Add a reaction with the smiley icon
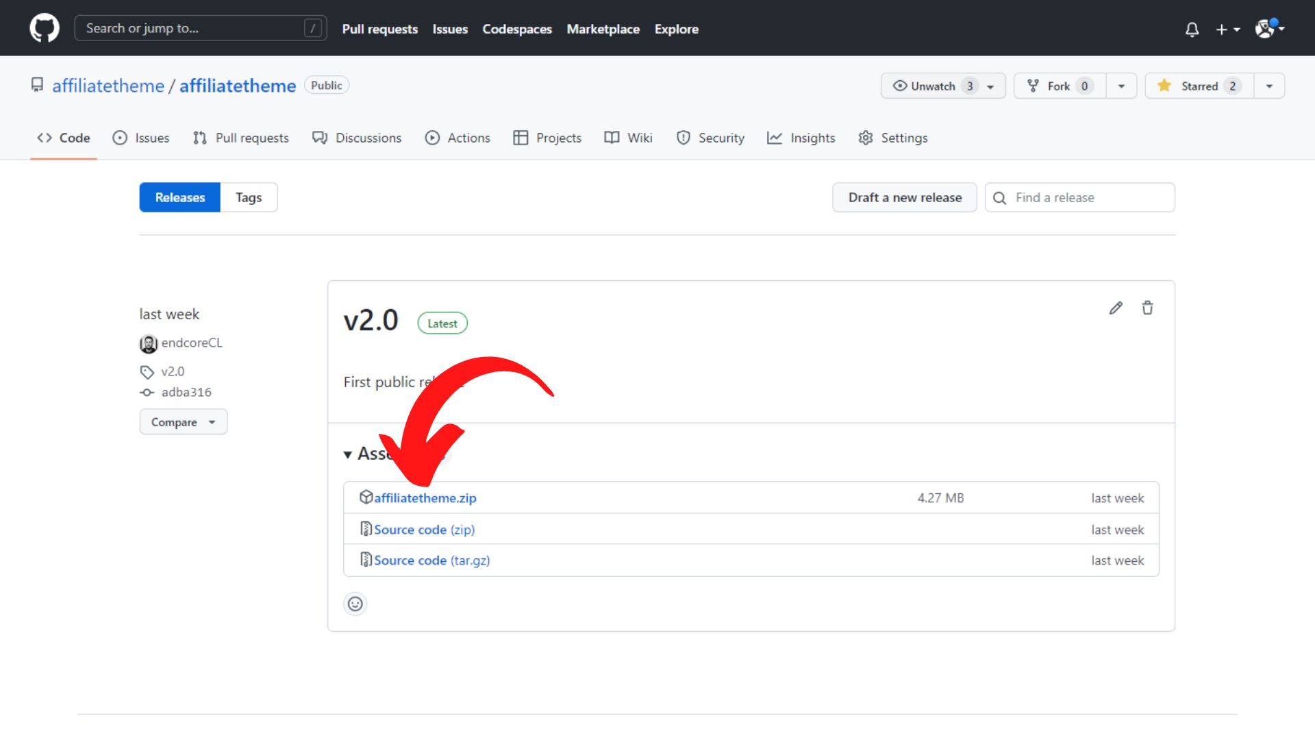 (355, 604)
